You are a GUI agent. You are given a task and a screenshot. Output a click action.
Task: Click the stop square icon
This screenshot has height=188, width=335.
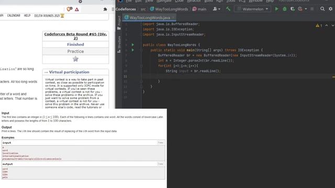312,9
